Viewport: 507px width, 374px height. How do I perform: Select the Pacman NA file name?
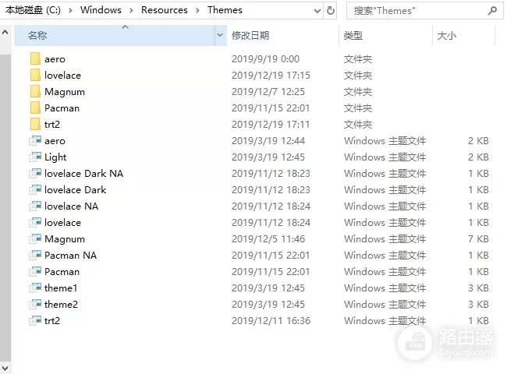pyautogui.click(x=70, y=255)
